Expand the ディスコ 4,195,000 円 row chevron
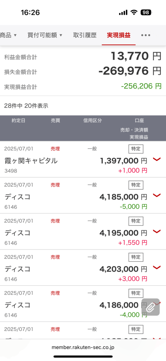 click(157, 232)
